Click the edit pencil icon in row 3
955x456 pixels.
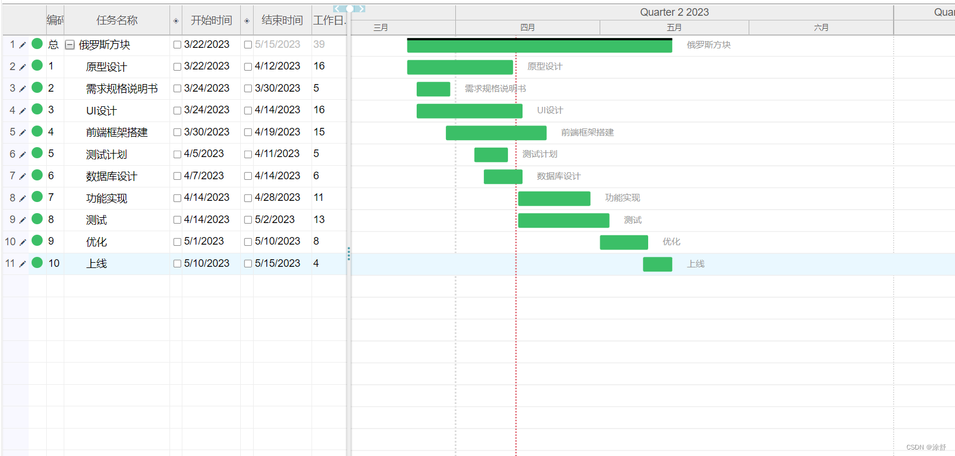tap(22, 89)
